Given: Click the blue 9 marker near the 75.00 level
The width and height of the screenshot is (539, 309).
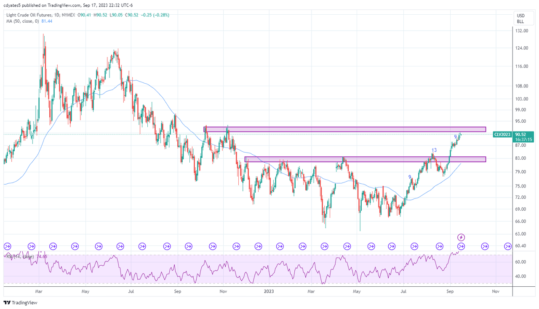Looking at the screenshot, I should pyautogui.click(x=410, y=177).
